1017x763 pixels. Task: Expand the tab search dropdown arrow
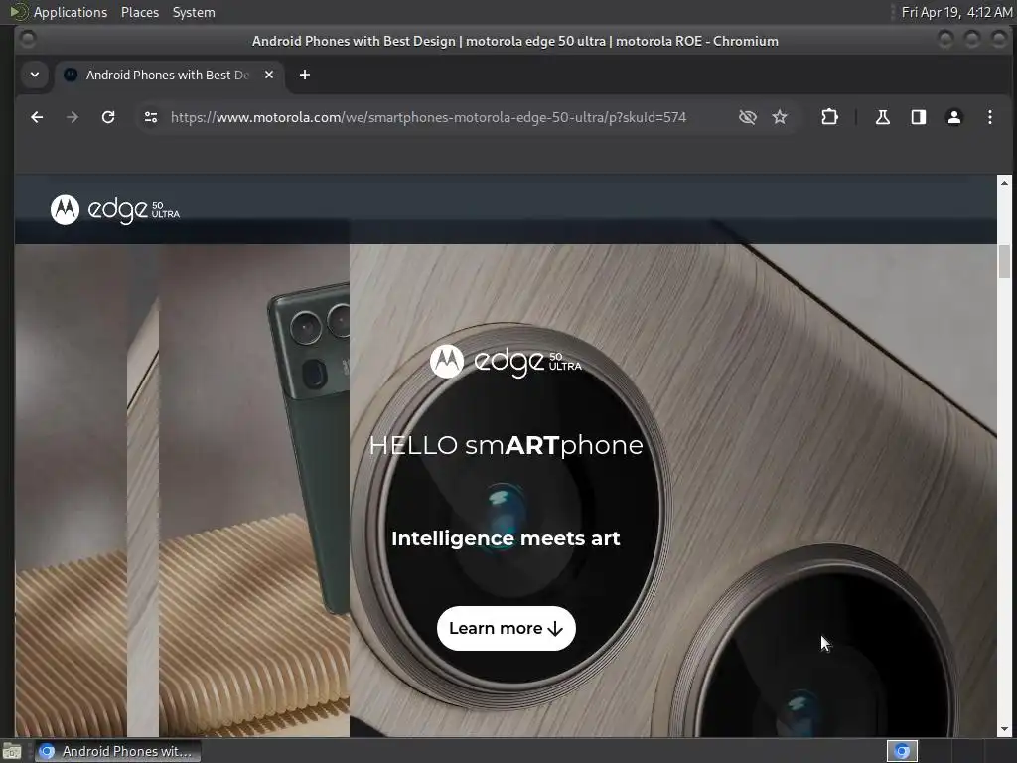[35, 75]
